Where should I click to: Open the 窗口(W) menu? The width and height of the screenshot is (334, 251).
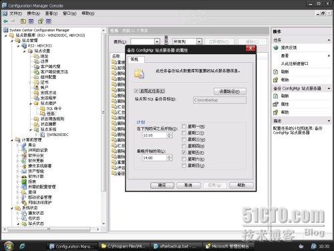pos(69,13)
